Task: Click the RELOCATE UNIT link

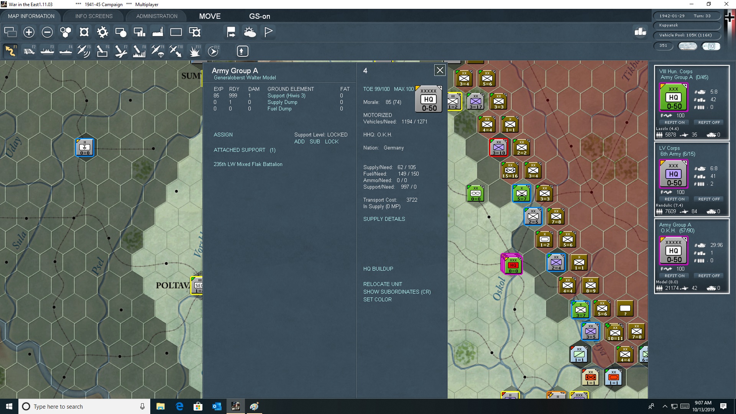Action: 383,284
